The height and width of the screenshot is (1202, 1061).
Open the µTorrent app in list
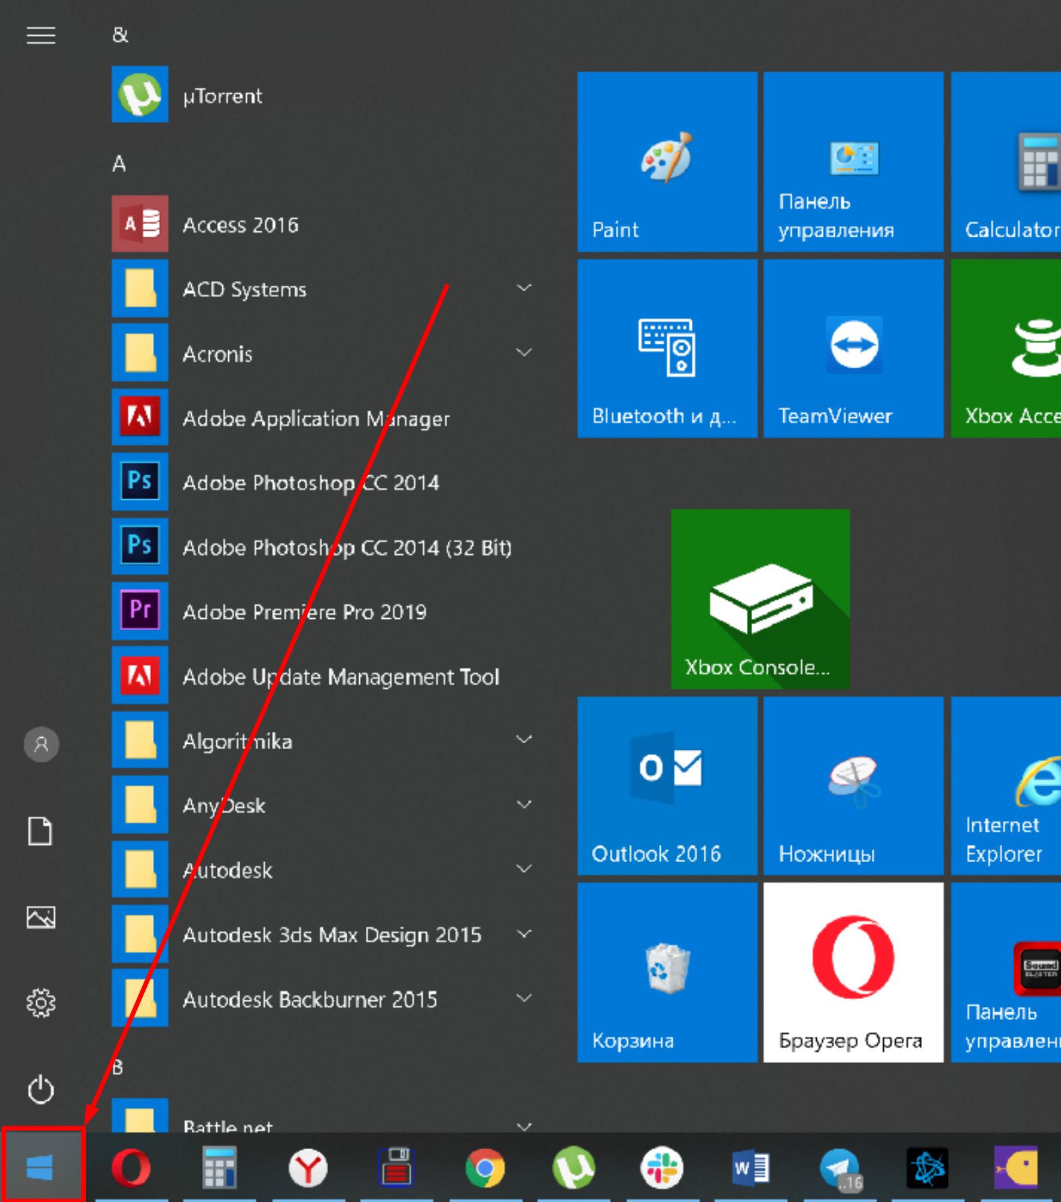click(324, 95)
